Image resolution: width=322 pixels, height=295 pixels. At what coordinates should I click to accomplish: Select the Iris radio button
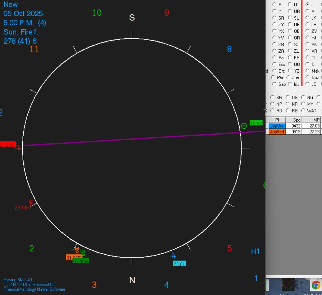click(290, 84)
